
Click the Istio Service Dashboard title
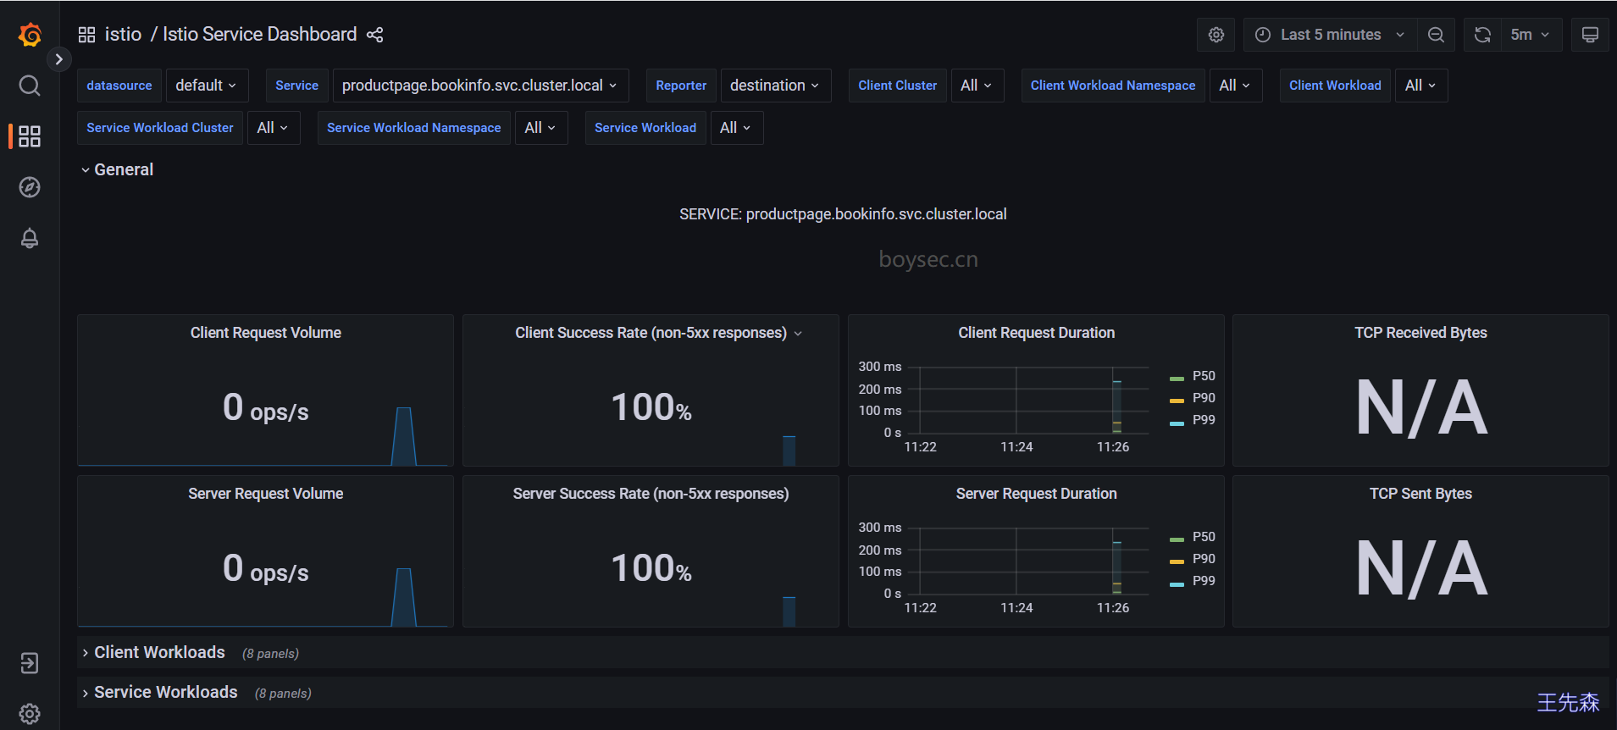(x=259, y=35)
